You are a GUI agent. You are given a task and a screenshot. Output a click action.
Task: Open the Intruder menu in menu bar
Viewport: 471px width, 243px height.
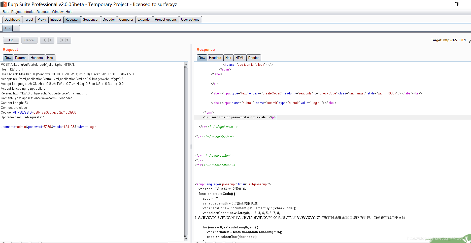point(29,12)
